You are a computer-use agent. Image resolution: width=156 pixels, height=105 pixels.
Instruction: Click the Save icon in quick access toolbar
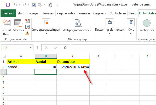click(8, 5)
